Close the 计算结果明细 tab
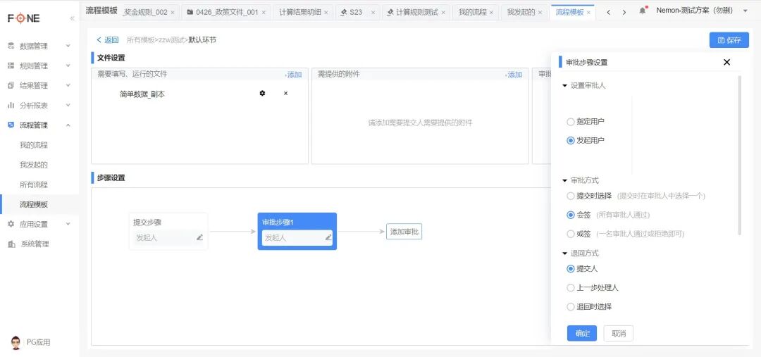 click(x=326, y=13)
